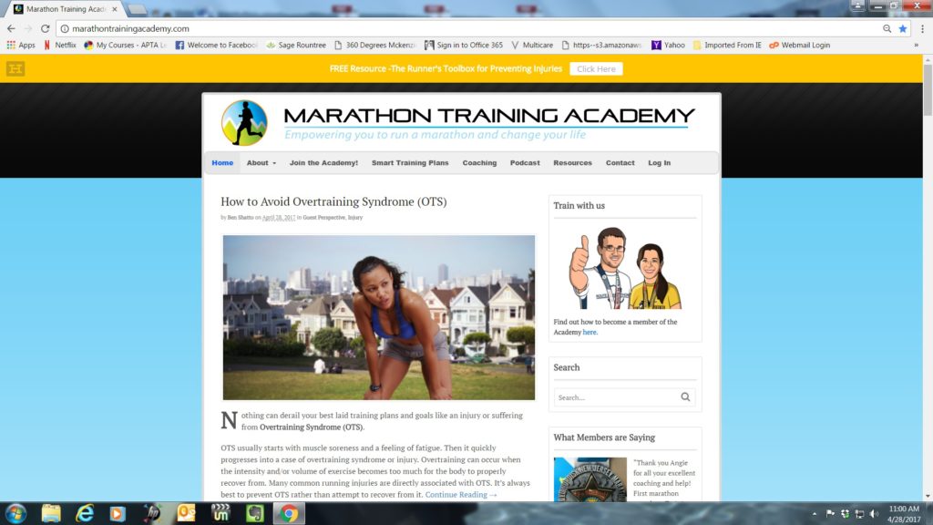Open the Webmail Login bookmark

[800, 46]
